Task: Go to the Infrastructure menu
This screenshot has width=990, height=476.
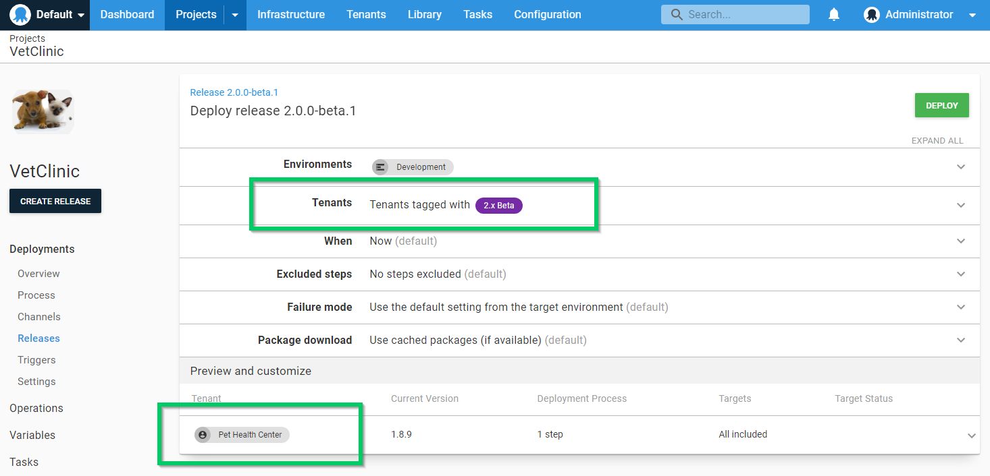Action: tap(290, 15)
